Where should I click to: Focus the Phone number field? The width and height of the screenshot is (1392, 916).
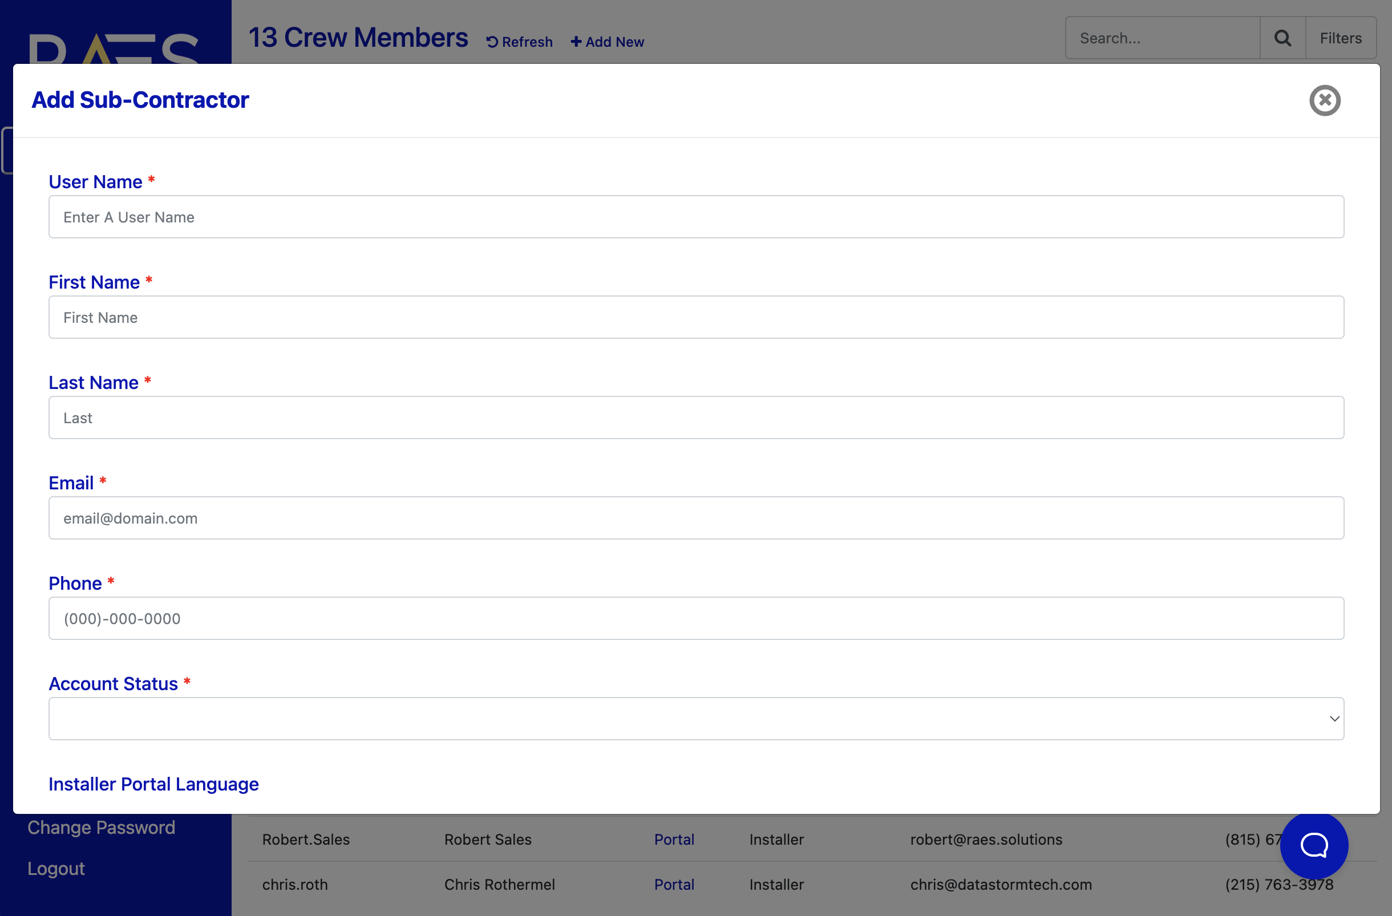(x=695, y=618)
